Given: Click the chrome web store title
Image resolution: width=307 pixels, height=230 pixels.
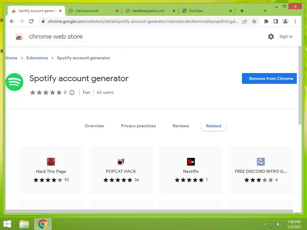Looking at the screenshot, I should pyautogui.click(x=55, y=37).
